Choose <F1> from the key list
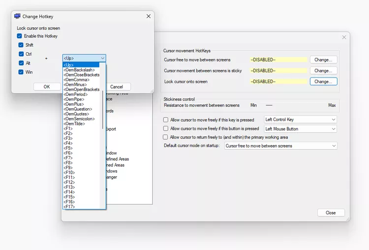The height and width of the screenshot is (250, 369). [81, 128]
